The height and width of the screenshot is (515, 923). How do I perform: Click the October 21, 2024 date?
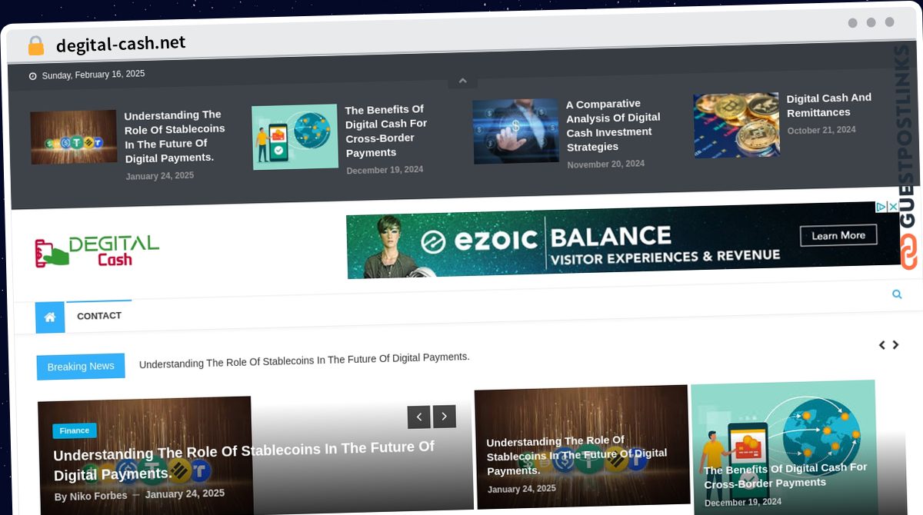[x=821, y=131]
